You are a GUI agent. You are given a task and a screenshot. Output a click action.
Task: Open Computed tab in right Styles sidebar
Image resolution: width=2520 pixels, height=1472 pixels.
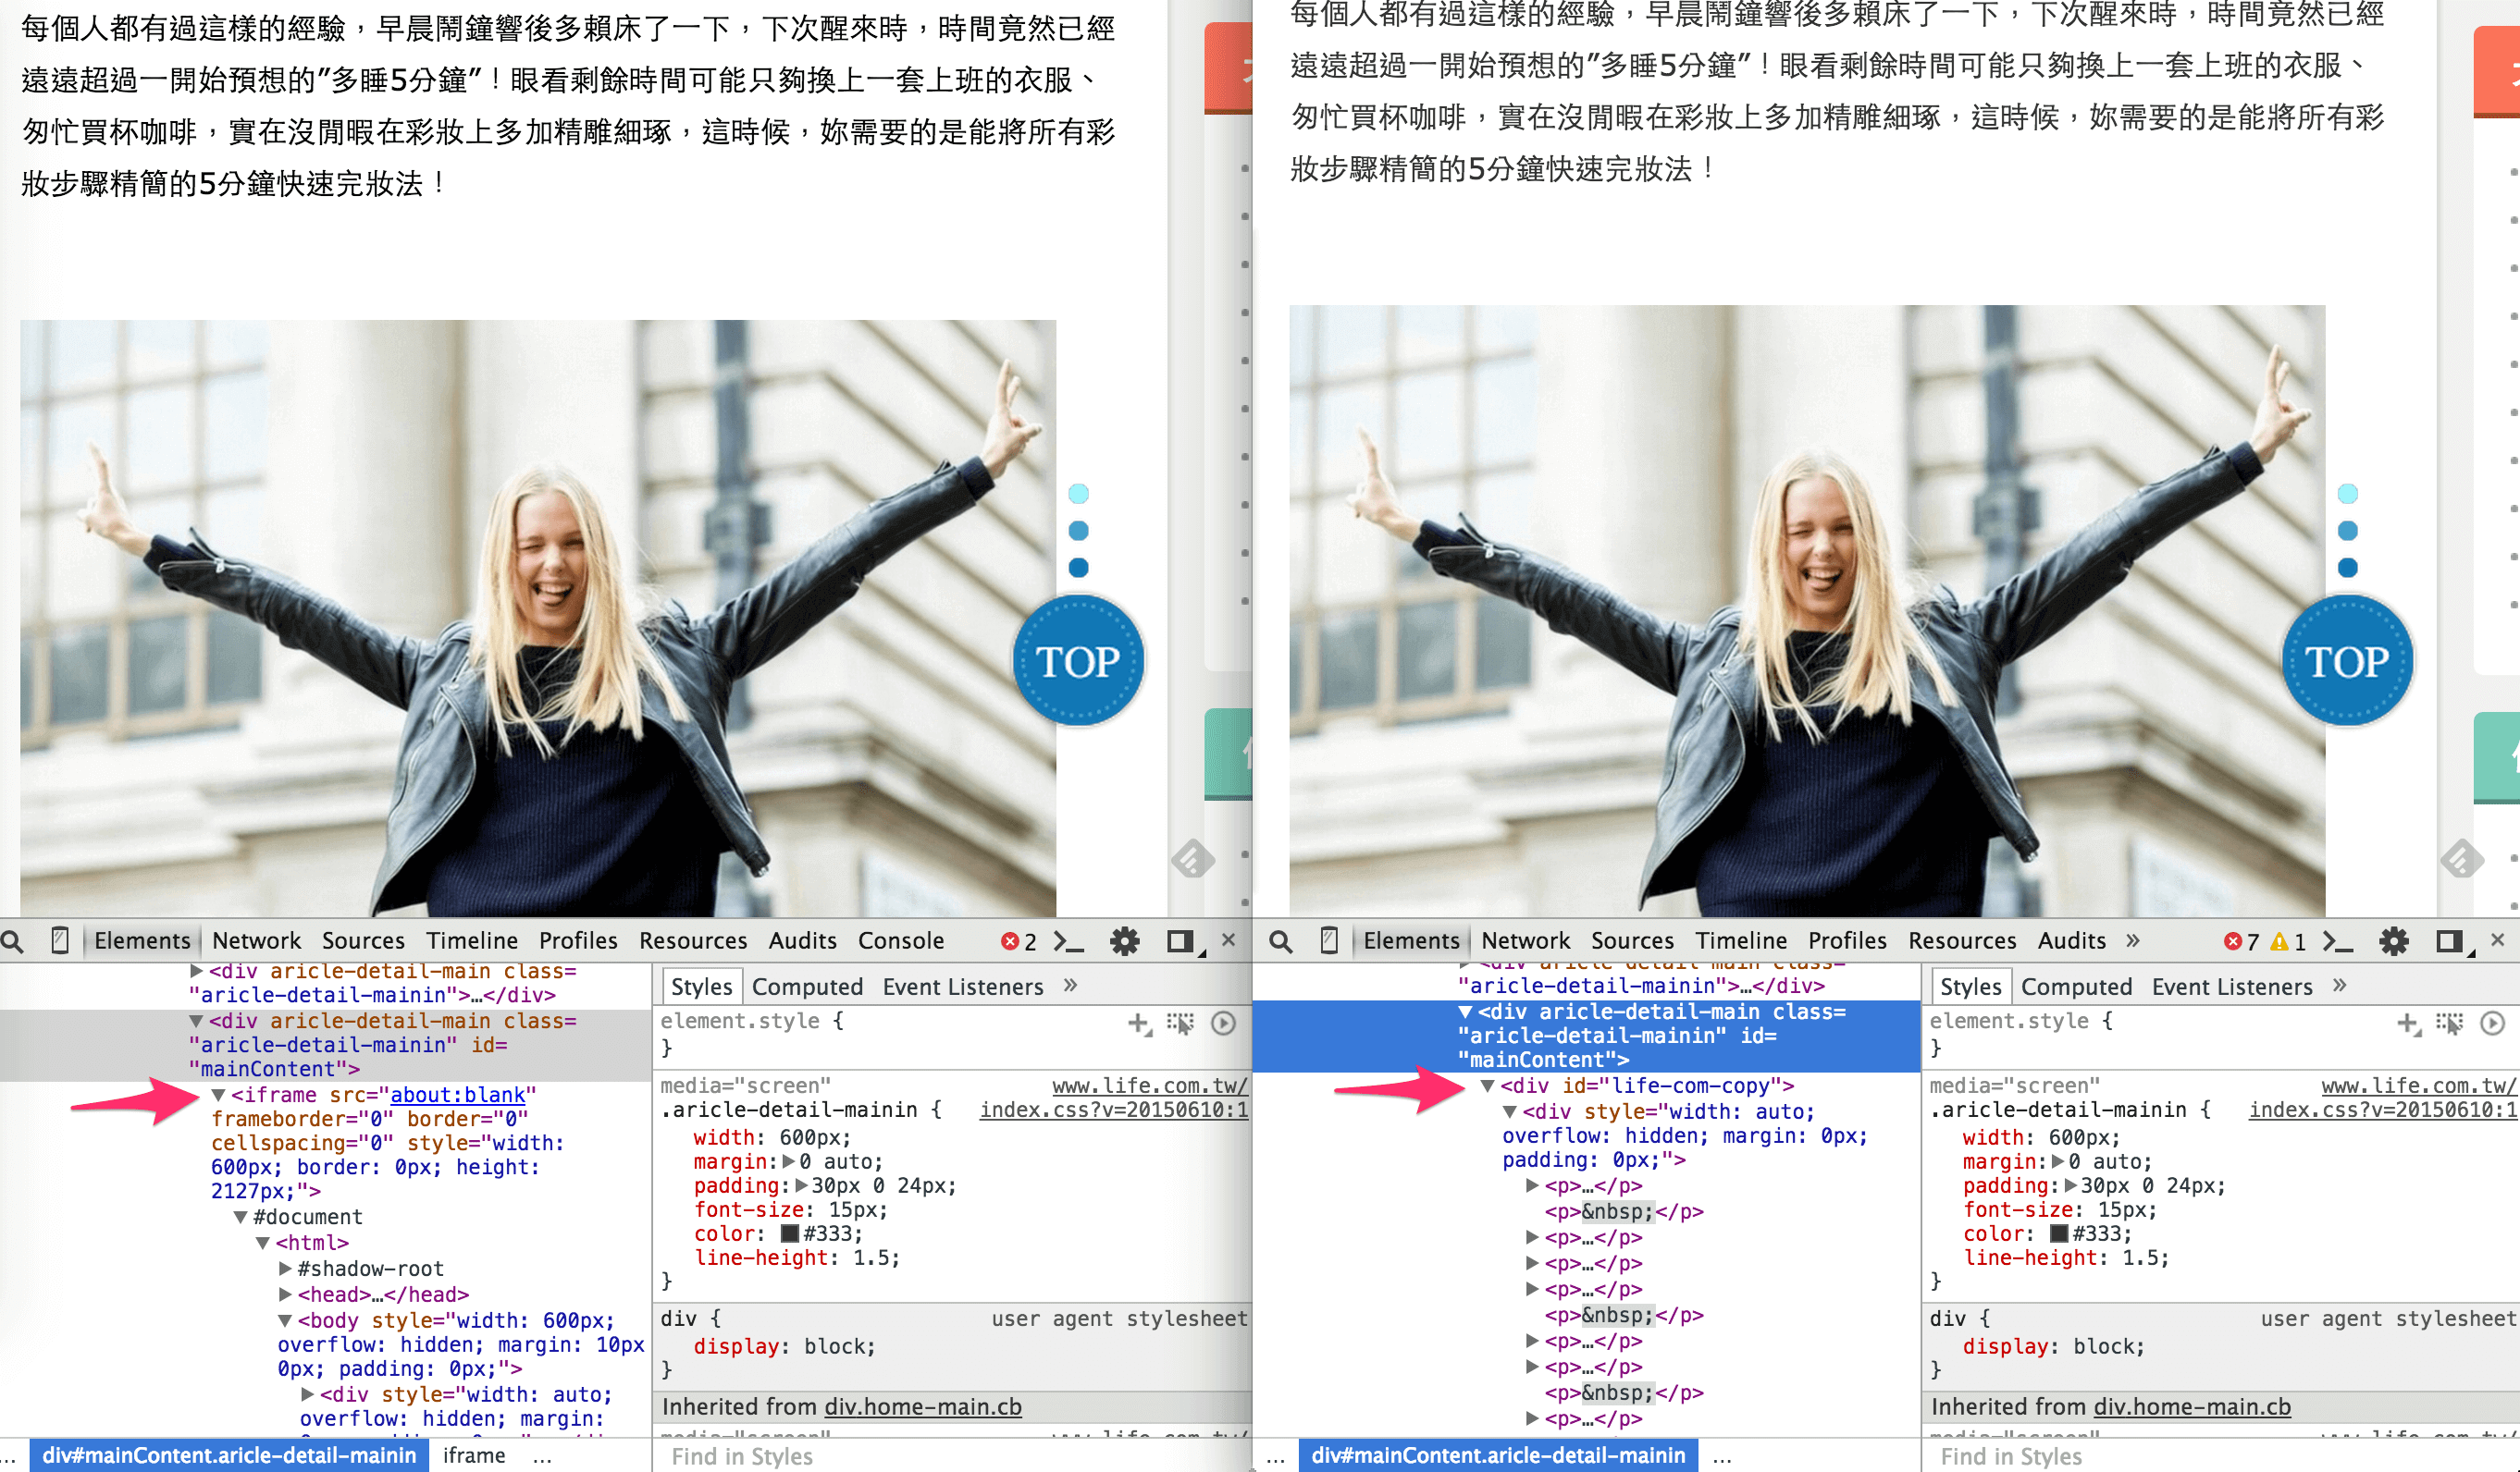tap(2076, 987)
